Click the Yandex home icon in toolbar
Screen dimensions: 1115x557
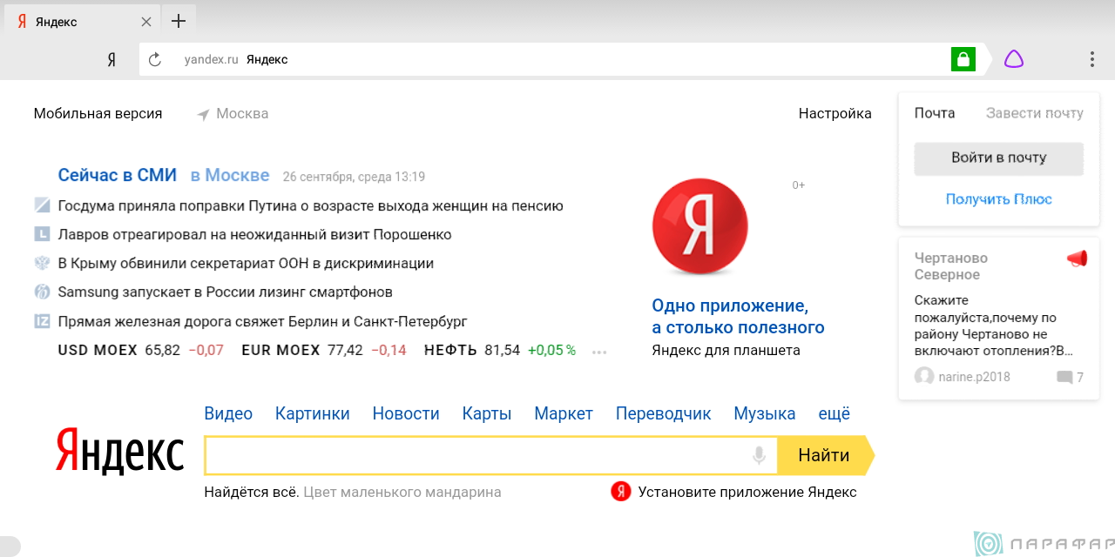[x=111, y=59]
